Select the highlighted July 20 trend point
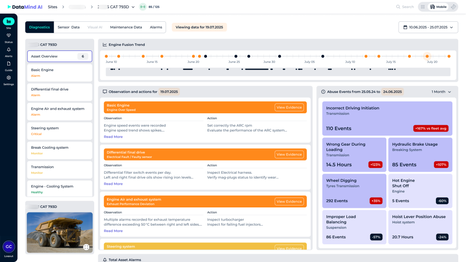Viewport: 466px width, 262px height. 427,56
